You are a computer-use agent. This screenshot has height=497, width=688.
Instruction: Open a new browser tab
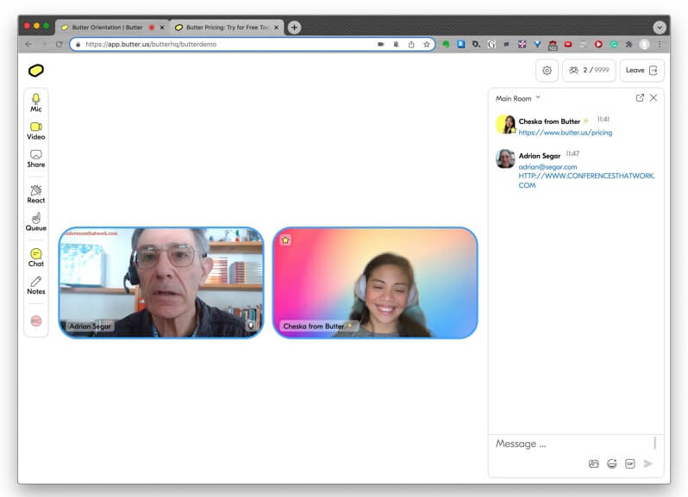294,28
